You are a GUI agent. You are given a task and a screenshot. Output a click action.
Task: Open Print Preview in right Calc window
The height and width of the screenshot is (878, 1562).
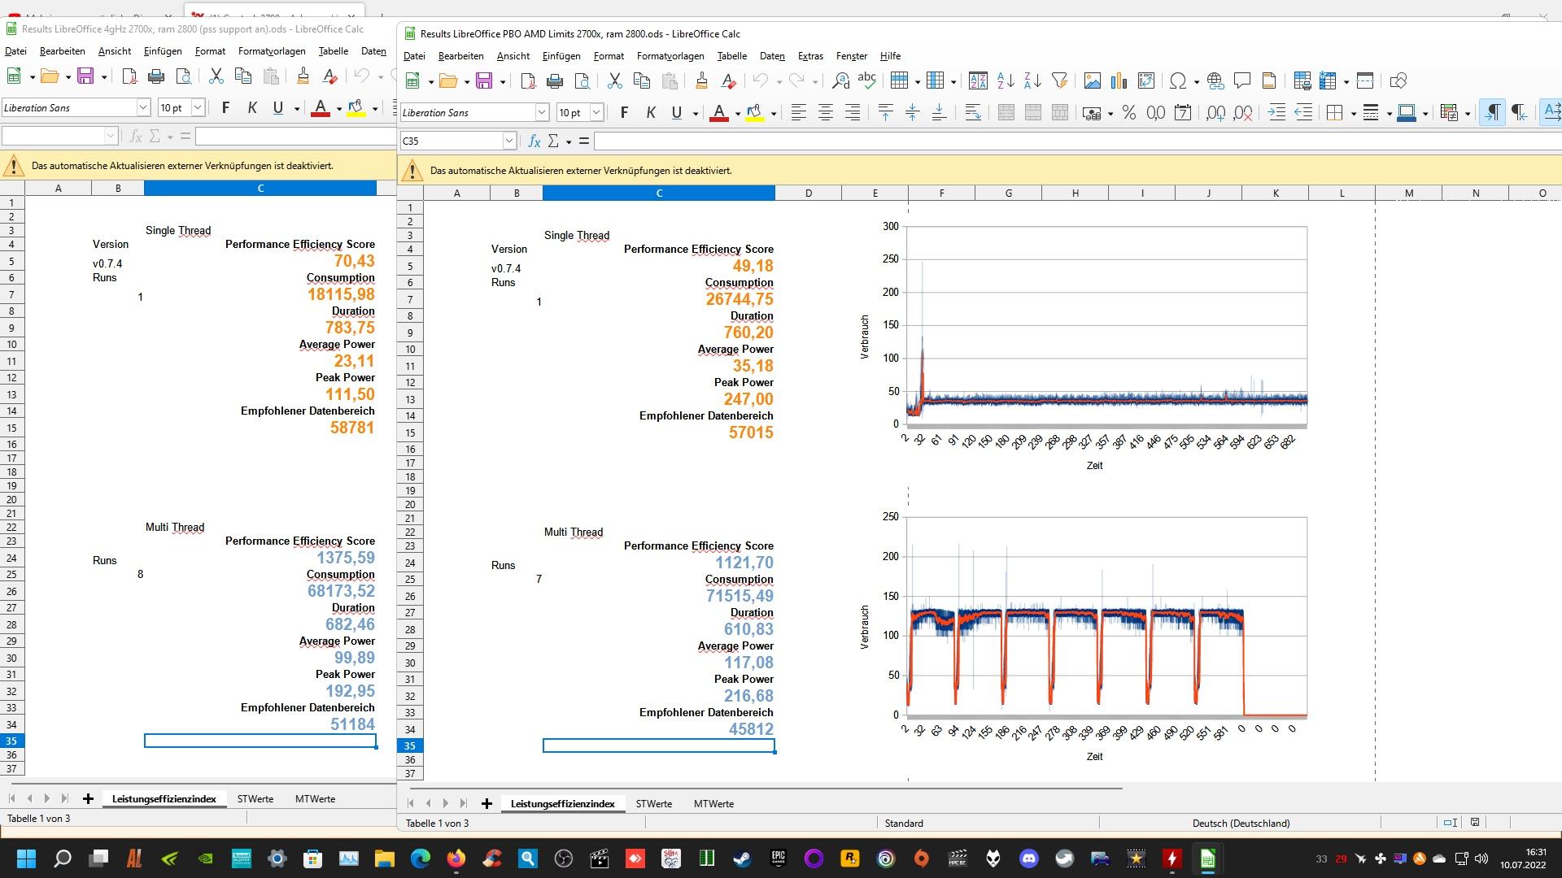[582, 80]
